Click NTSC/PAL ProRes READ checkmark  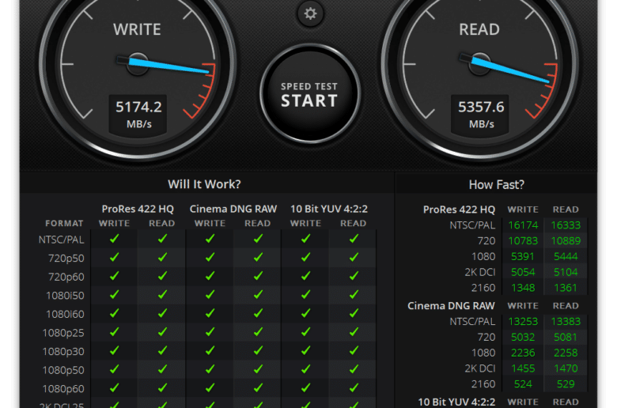click(x=162, y=239)
